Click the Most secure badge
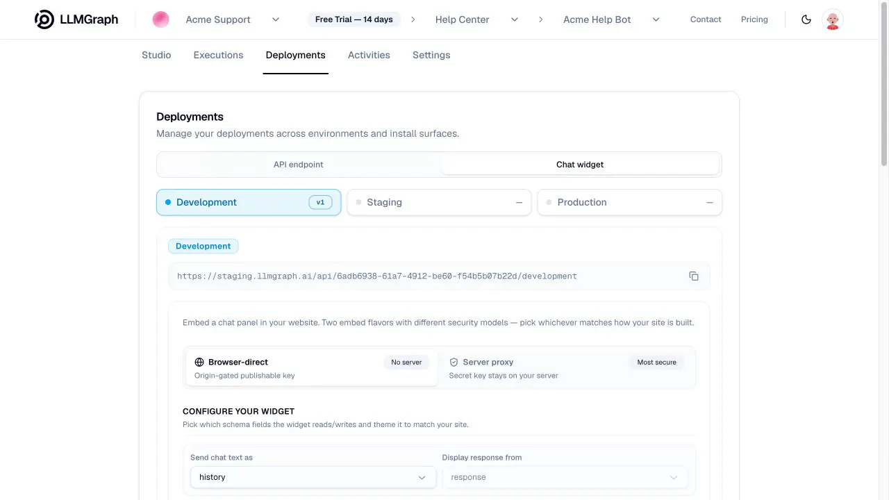889x500 pixels. (x=656, y=362)
